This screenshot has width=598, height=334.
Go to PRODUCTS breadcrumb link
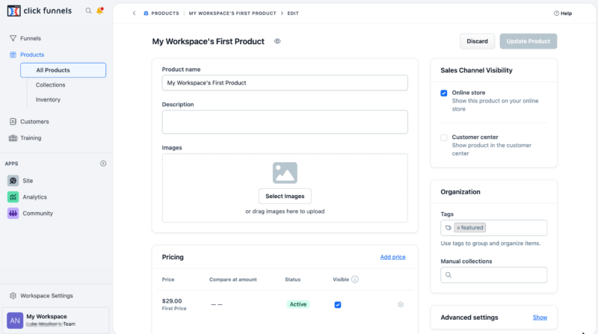[x=165, y=13]
